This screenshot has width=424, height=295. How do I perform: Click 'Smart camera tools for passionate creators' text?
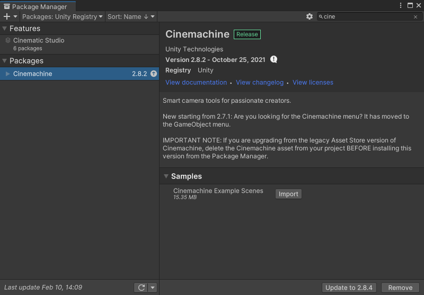coord(227,101)
